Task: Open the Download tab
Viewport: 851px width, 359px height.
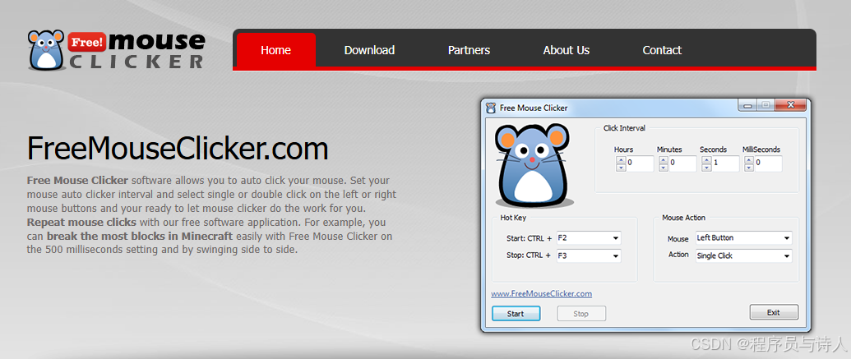Action: (x=369, y=50)
